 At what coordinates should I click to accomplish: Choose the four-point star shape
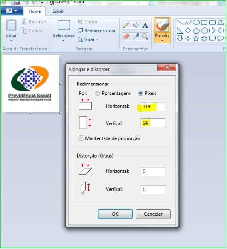click(x=188, y=39)
